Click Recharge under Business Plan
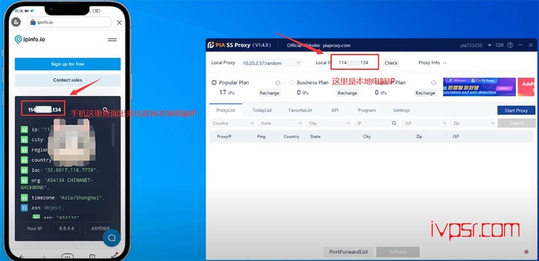This screenshot has width=539, height=261. [347, 93]
